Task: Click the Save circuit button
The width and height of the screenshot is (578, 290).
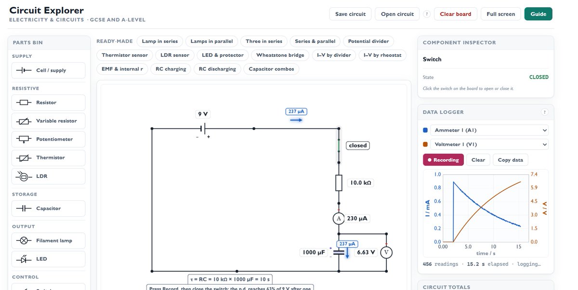Action: (351, 14)
